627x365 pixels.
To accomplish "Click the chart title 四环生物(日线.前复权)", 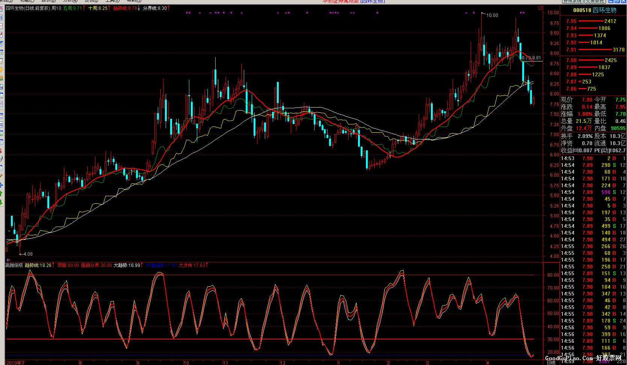I will [28, 8].
